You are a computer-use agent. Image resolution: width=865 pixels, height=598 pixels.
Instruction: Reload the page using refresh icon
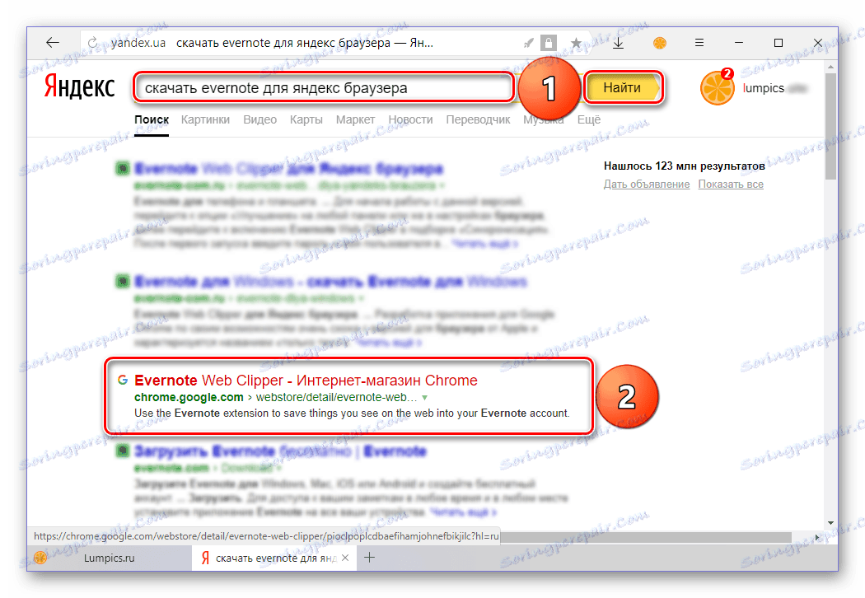[92, 43]
